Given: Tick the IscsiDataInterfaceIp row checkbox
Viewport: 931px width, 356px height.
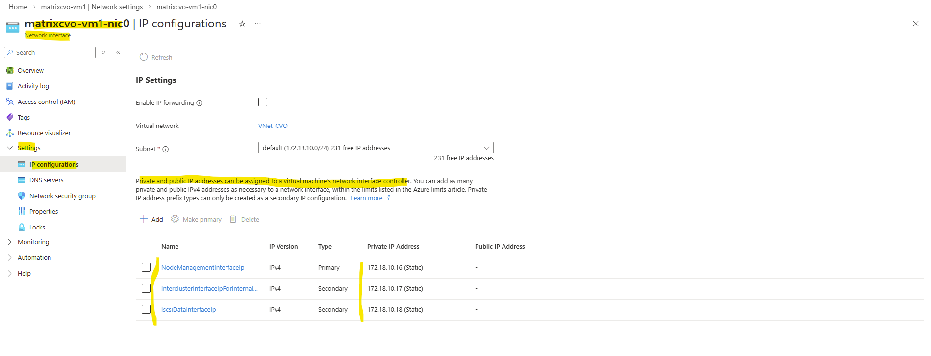Looking at the screenshot, I should coord(146,309).
